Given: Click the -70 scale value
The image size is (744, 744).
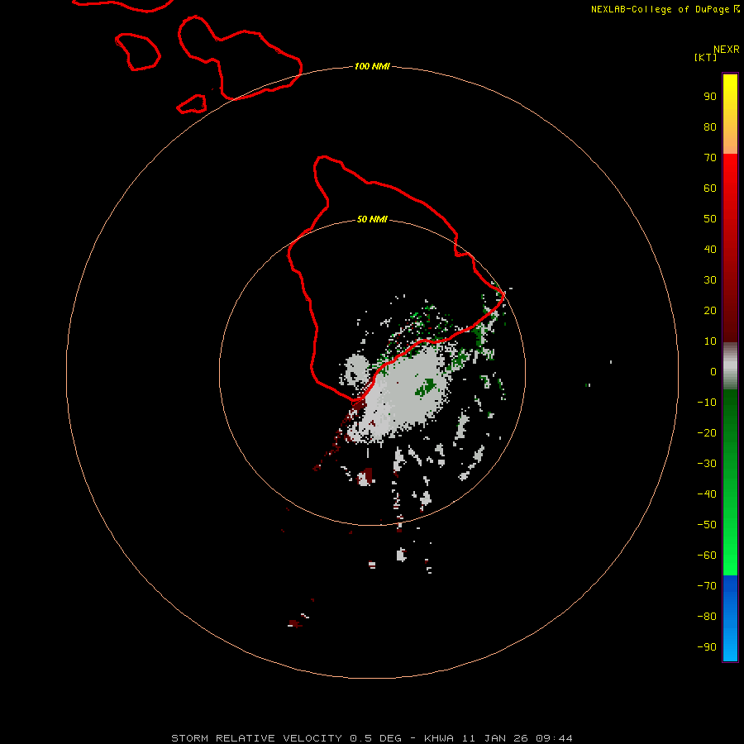Looking at the screenshot, I should tap(707, 585).
